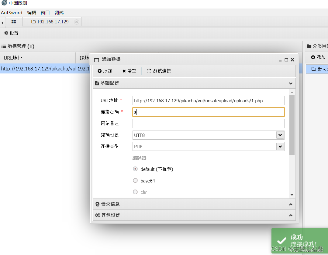Close the 192.168.17.129 tab
Screen dimensions: 328x255
(x=77, y=22)
